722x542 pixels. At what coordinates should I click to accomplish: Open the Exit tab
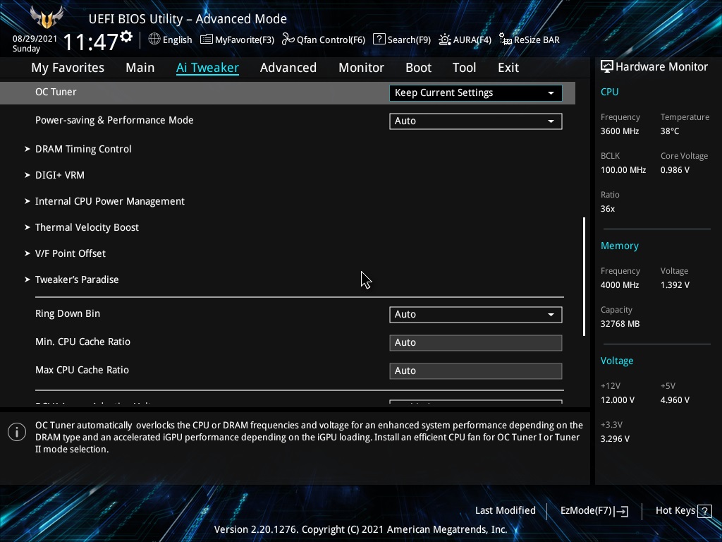click(x=508, y=68)
